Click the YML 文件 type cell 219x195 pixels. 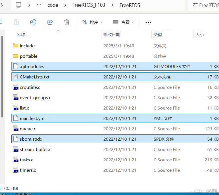point(163,118)
